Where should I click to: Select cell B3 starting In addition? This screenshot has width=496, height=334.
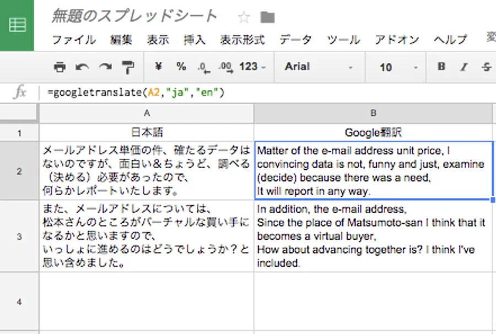click(x=373, y=236)
